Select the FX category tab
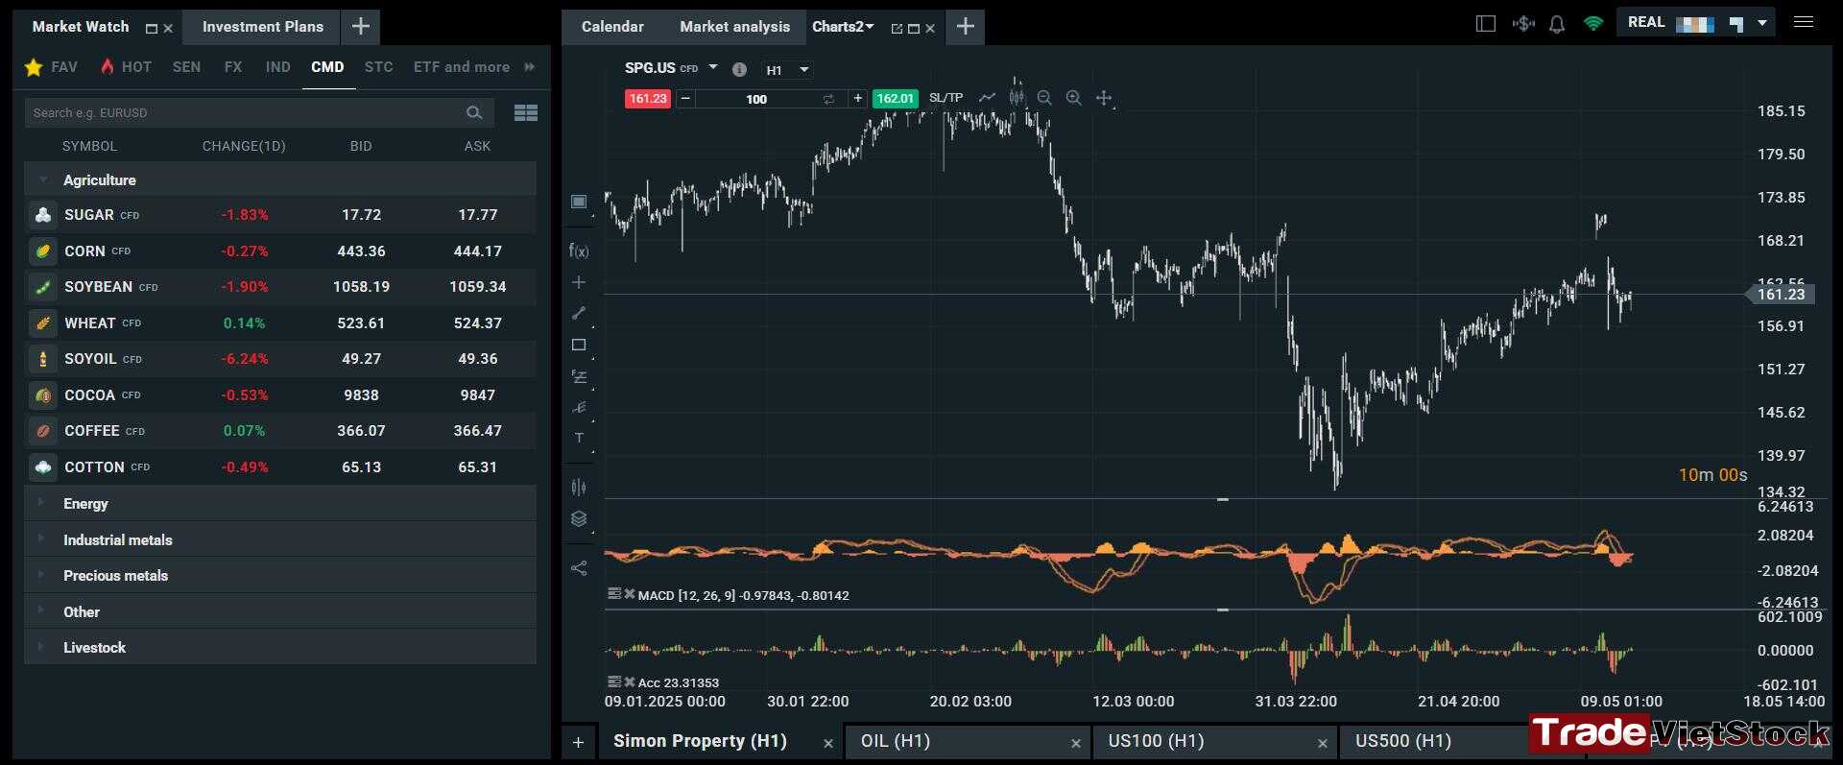 232,67
